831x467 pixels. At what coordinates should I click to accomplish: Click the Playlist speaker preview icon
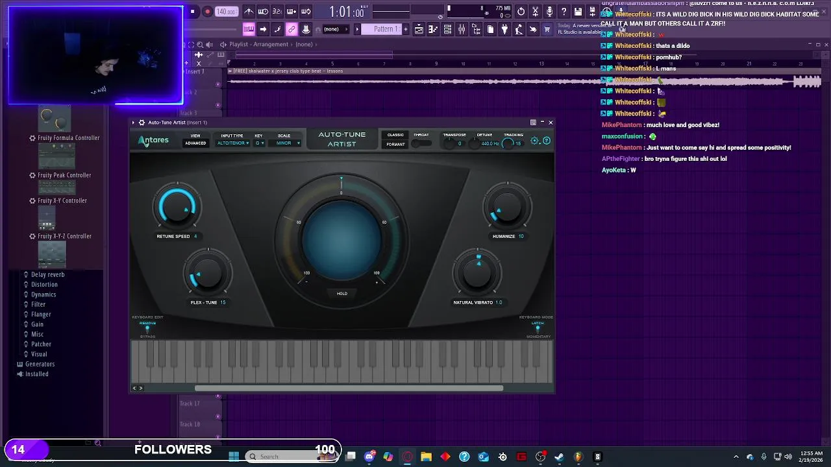tap(223, 44)
